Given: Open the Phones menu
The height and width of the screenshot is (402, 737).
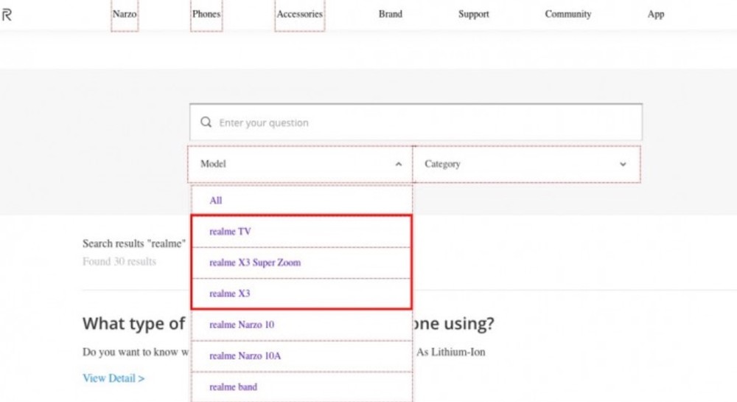Looking at the screenshot, I should (206, 14).
